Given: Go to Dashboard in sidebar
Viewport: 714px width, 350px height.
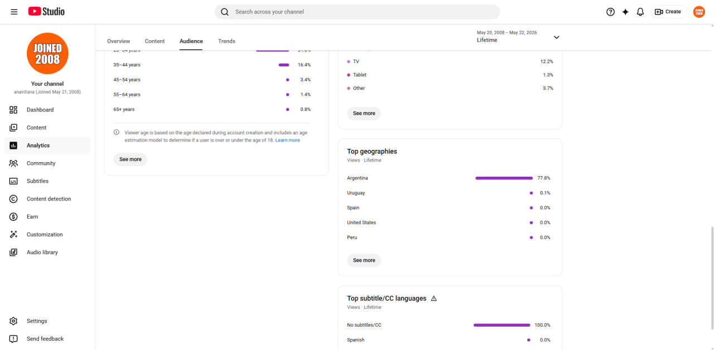Looking at the screenshot, I should pos(47,110).
